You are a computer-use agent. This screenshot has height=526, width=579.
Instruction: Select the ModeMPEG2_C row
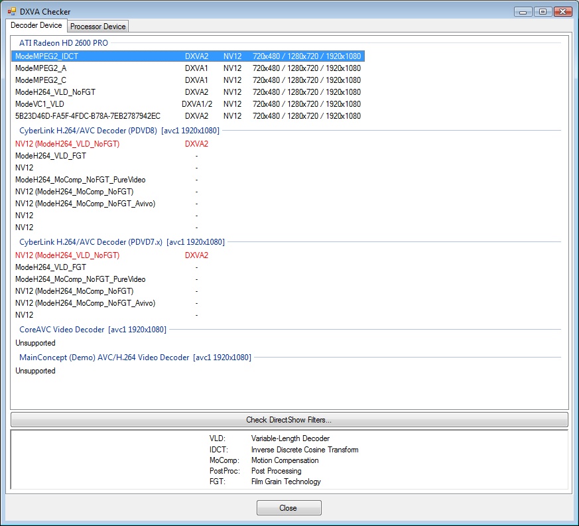coord(188,80)
